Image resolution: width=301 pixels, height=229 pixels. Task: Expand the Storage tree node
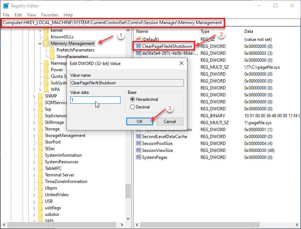[34, 129]
